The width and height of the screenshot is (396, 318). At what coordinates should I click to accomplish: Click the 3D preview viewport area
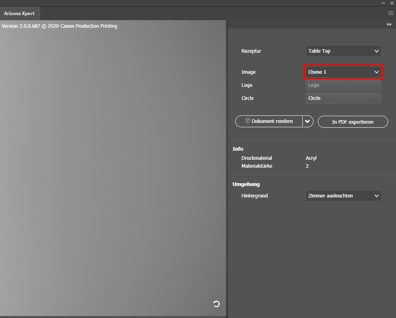113,169
